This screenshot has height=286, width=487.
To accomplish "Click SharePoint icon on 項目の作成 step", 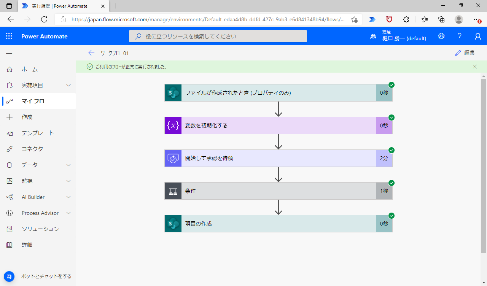I will (x=173, y=224).
